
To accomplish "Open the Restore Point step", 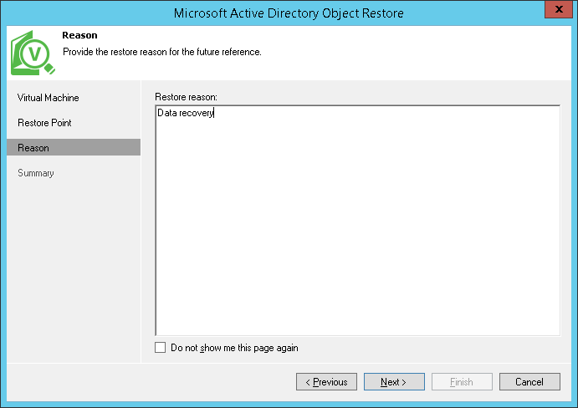I will pos(44,123).
